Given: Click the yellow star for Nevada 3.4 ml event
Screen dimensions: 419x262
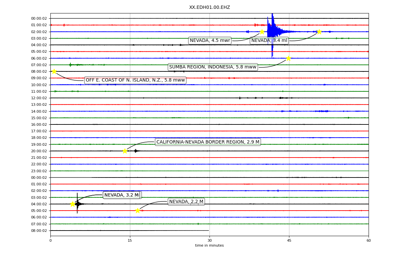Looking at the screenshot, I should tap(319, 32).
